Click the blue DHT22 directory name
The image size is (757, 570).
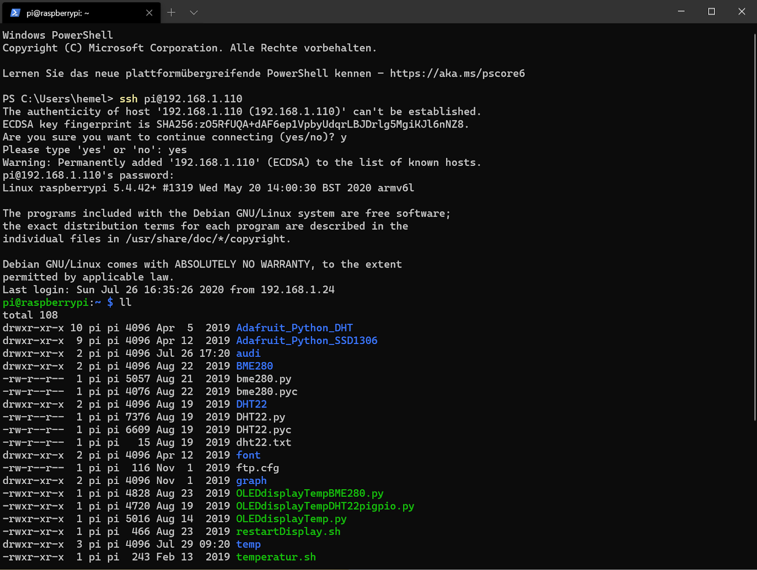click(251, 405)
